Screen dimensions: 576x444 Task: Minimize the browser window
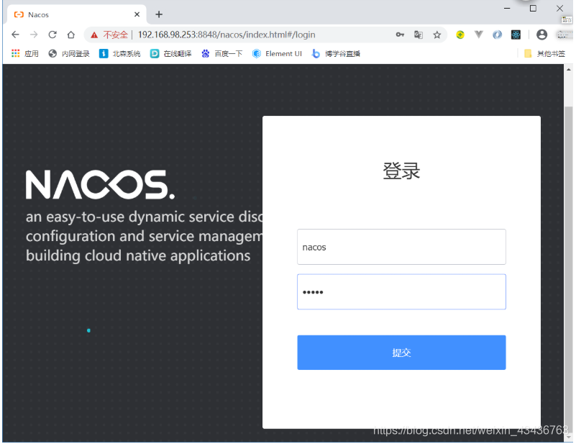click(x=507, y=8)
